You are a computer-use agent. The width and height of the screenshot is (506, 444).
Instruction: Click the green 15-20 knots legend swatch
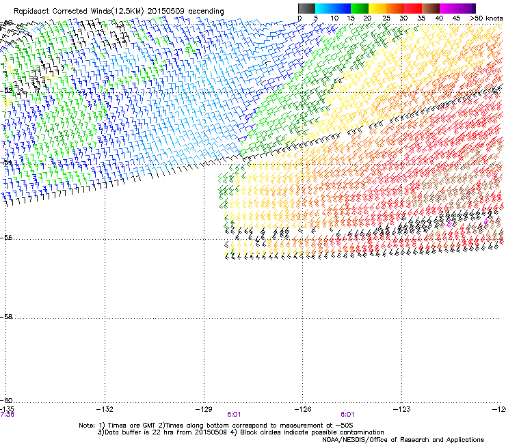[360, 8]
